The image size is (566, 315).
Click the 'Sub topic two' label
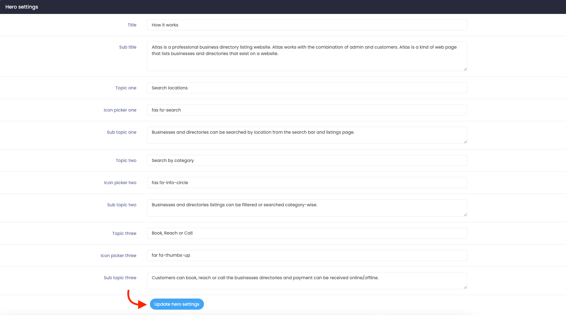(122, 205)
